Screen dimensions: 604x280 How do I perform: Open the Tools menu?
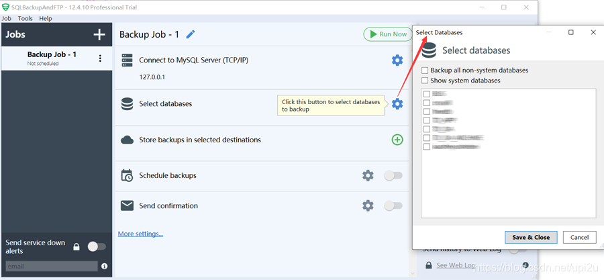pos(25,19)
